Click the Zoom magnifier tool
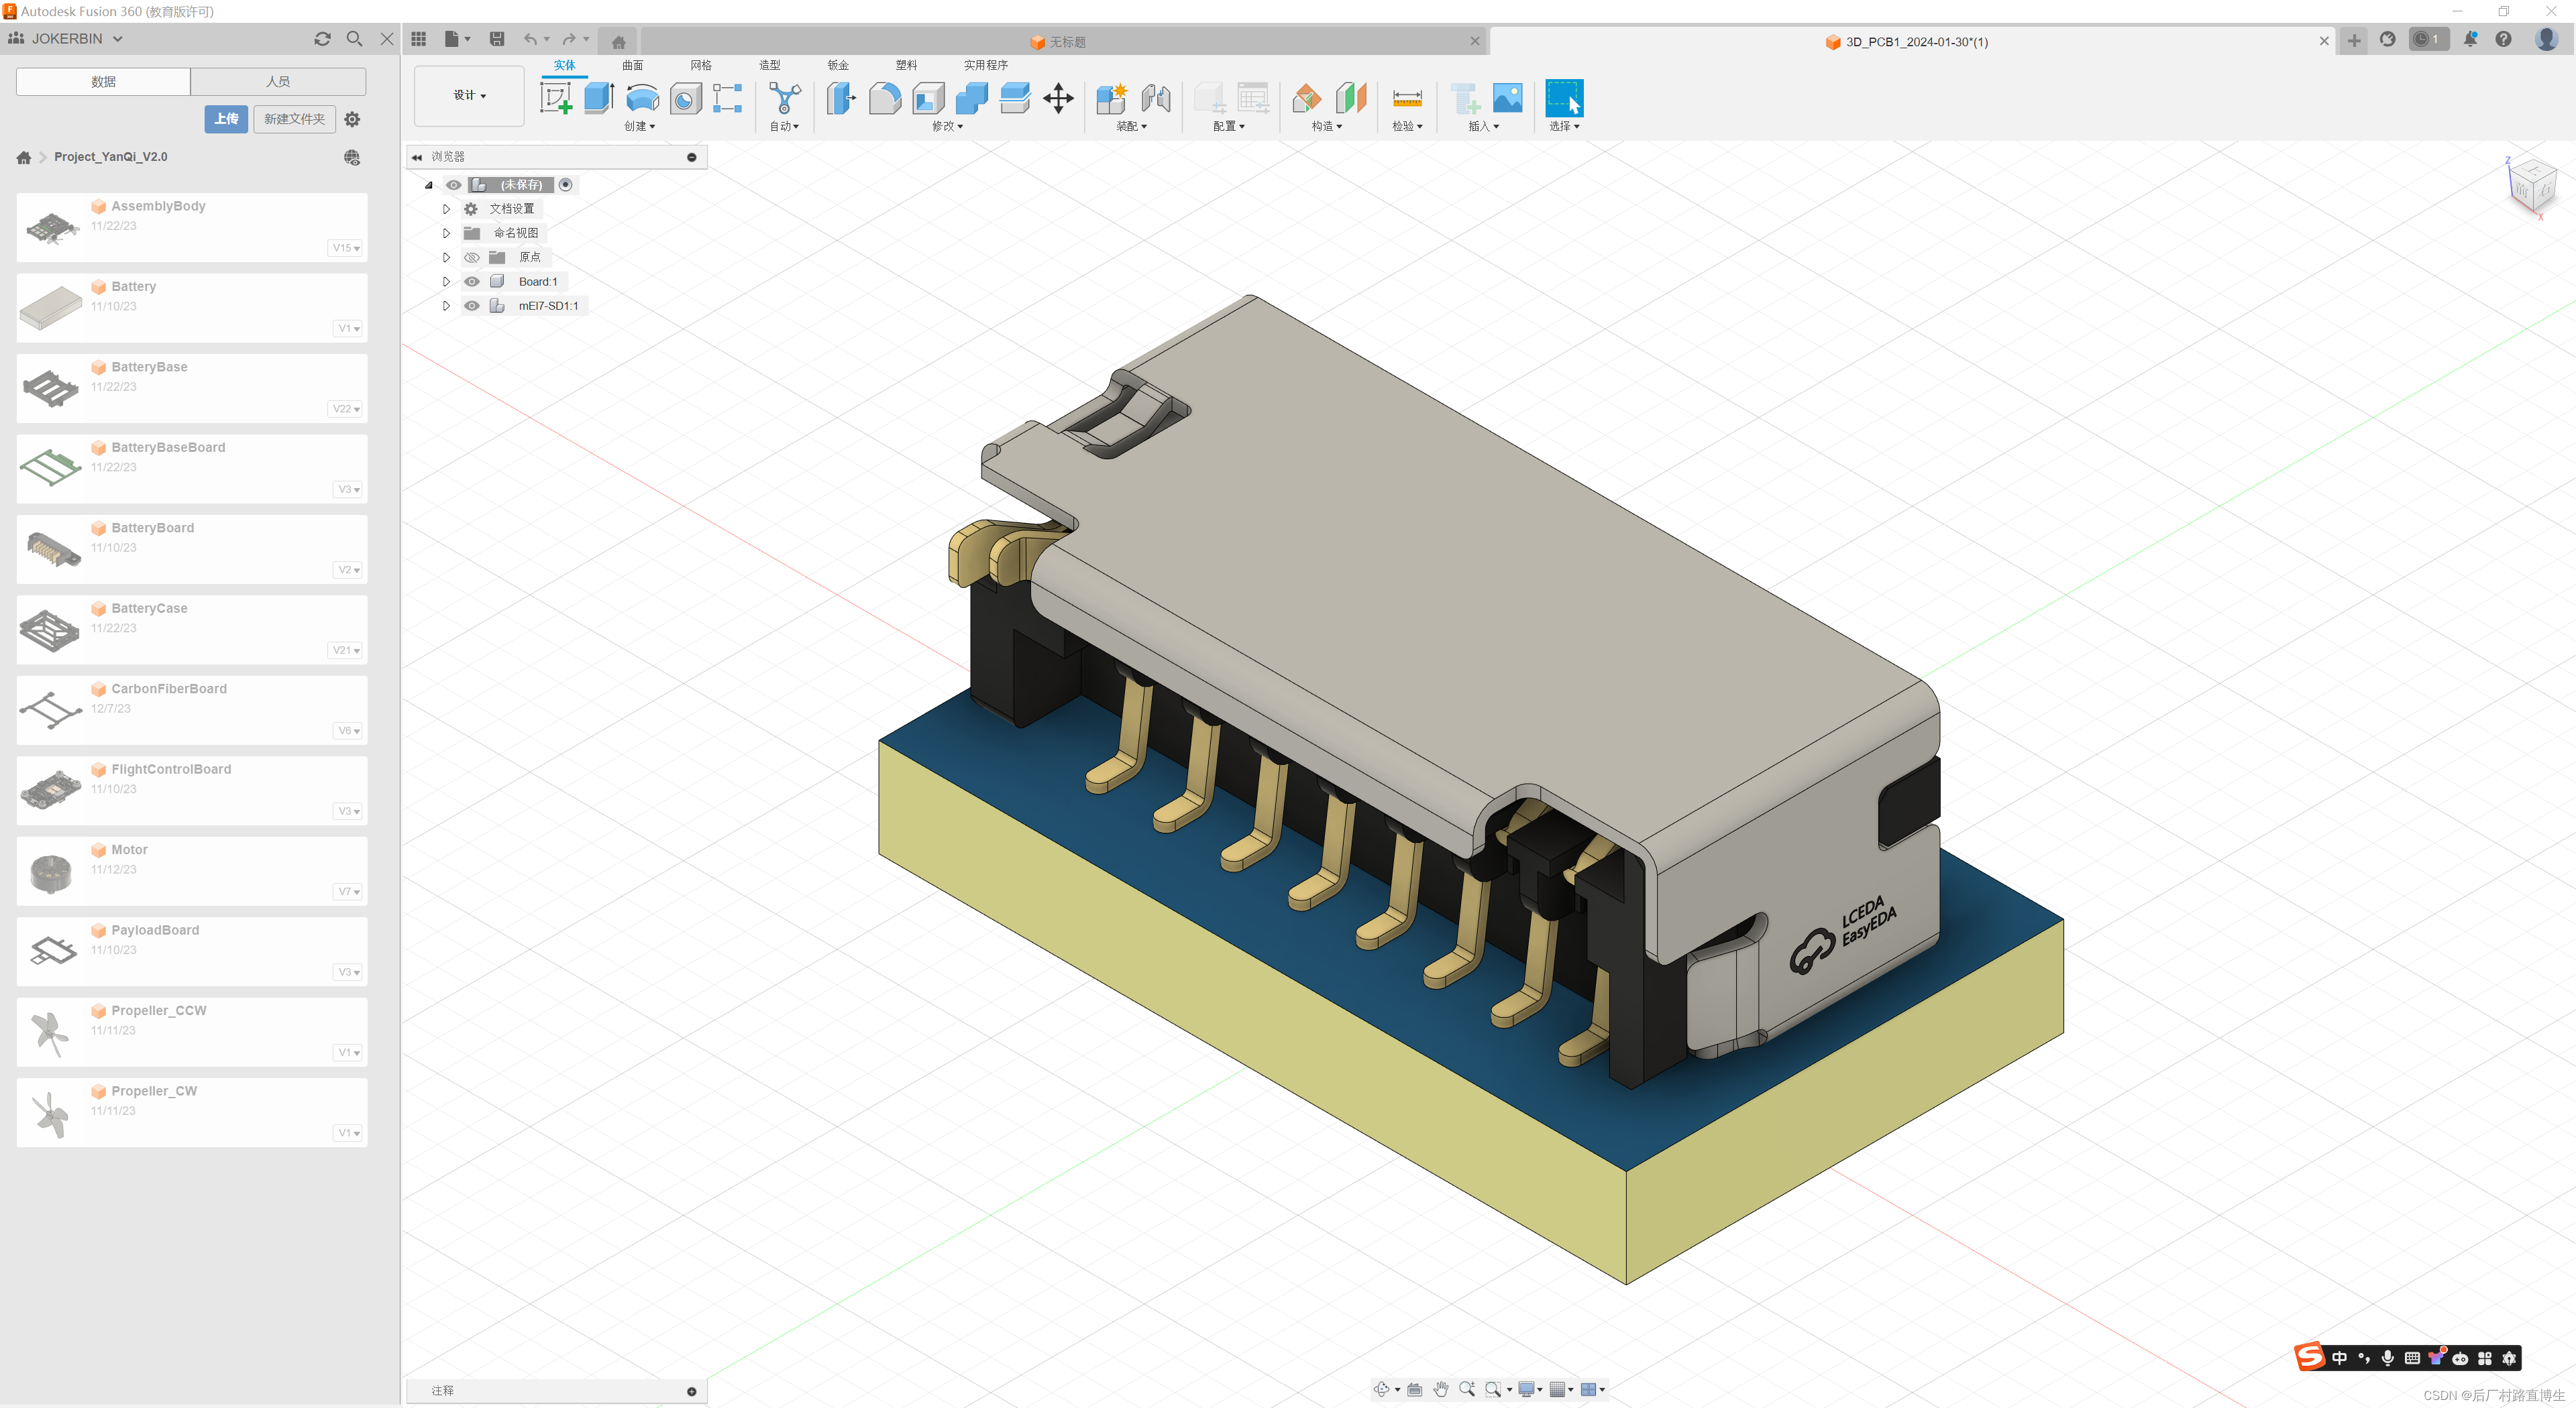 pos(1467,1389)
